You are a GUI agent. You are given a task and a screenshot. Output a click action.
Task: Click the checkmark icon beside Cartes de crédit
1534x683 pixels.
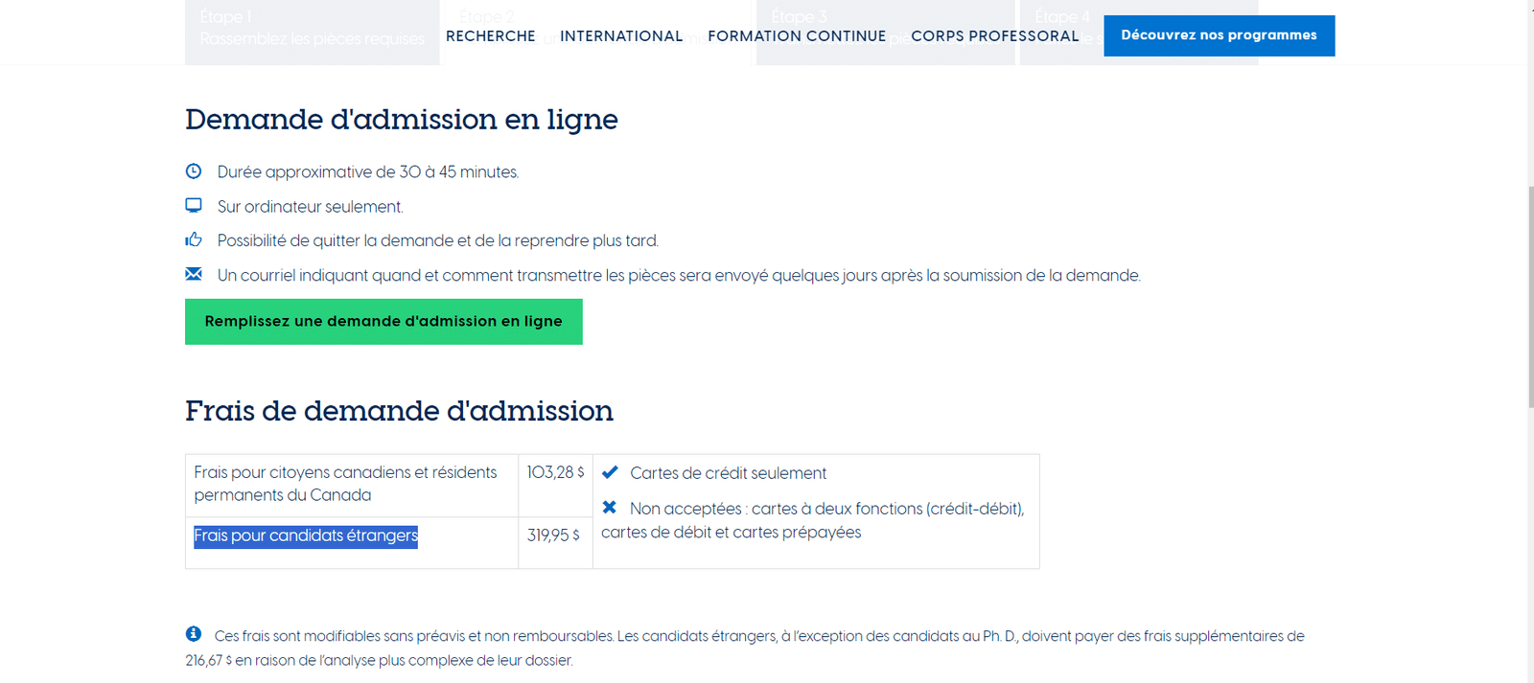pyautogui.click(x=610, y=472)
